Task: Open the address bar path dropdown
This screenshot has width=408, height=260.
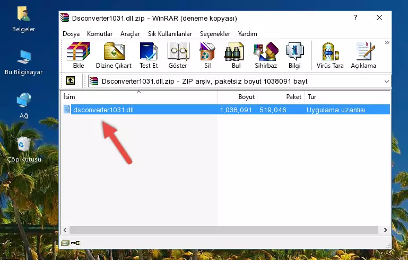Action: [387, 82]
